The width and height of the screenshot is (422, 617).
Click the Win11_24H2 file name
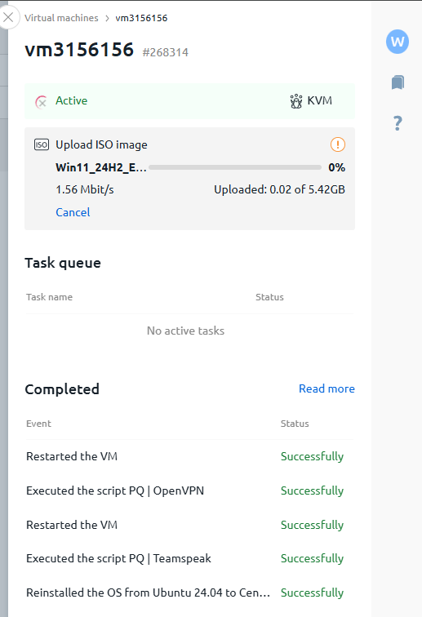coord(101,167)
